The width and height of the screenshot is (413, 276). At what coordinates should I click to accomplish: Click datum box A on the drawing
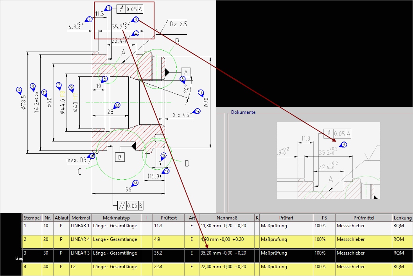[186, 72]
